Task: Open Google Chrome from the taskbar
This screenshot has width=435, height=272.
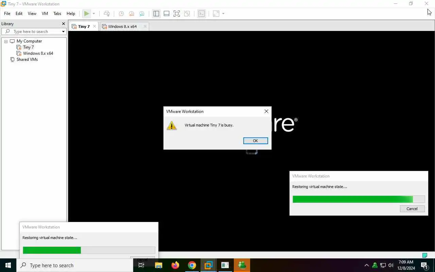Action: 192,265
